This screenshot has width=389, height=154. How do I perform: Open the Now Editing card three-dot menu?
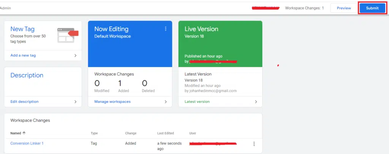(x=166, y=29)
